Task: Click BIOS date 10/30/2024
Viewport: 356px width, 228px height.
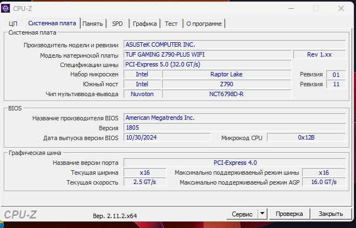Action: pyautogui.click(x=167, y=137)
